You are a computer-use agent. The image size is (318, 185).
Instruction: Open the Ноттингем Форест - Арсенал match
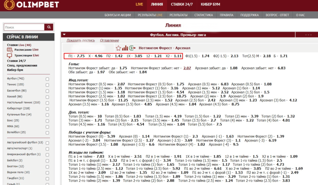pyautogui.click(x=164, y=48)
